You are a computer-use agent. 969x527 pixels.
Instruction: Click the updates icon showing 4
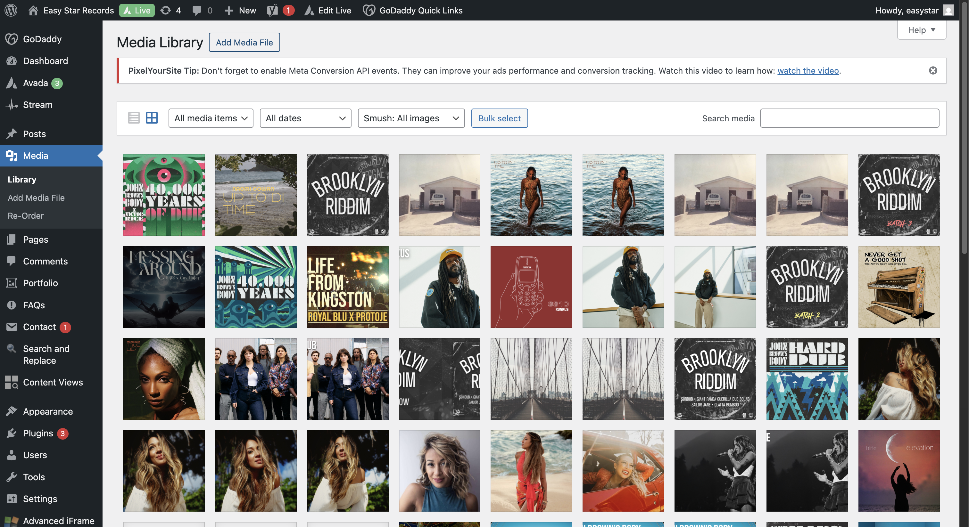click(170, 10)
